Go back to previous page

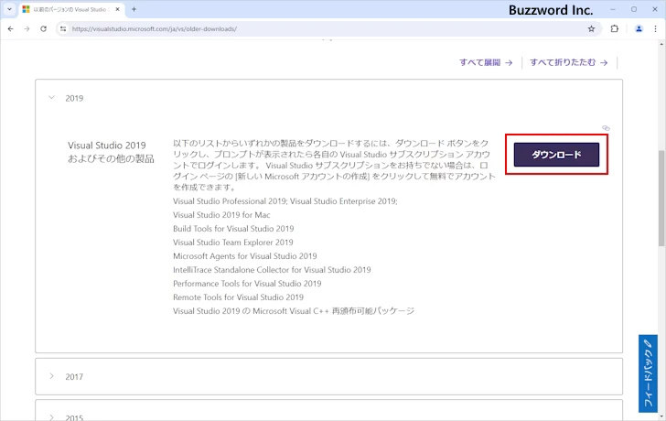point(11,29)
